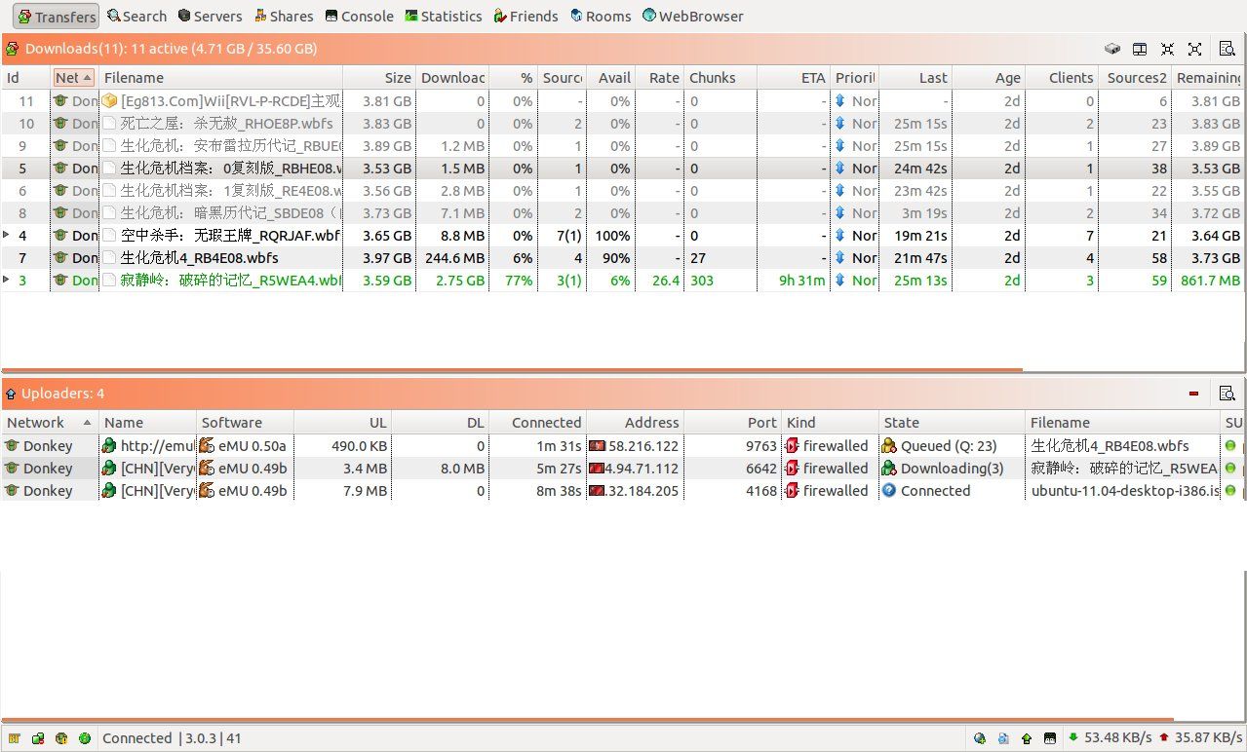This screenshot has height=752, width=1247.
Task: Click the expand-all arrows icon in Downloads
Action: 1194,49
